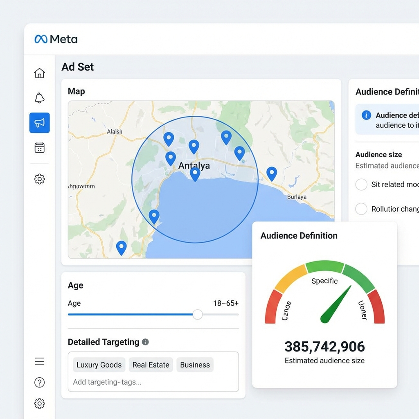Select the 'Sit related' radio option
This screenshot has height=419, width=419.
[361, 185]
